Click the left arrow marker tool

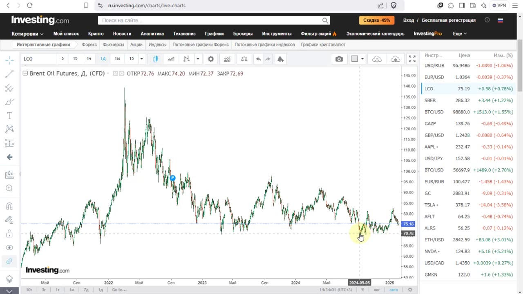pyautogui.click(x=9, y=157)
